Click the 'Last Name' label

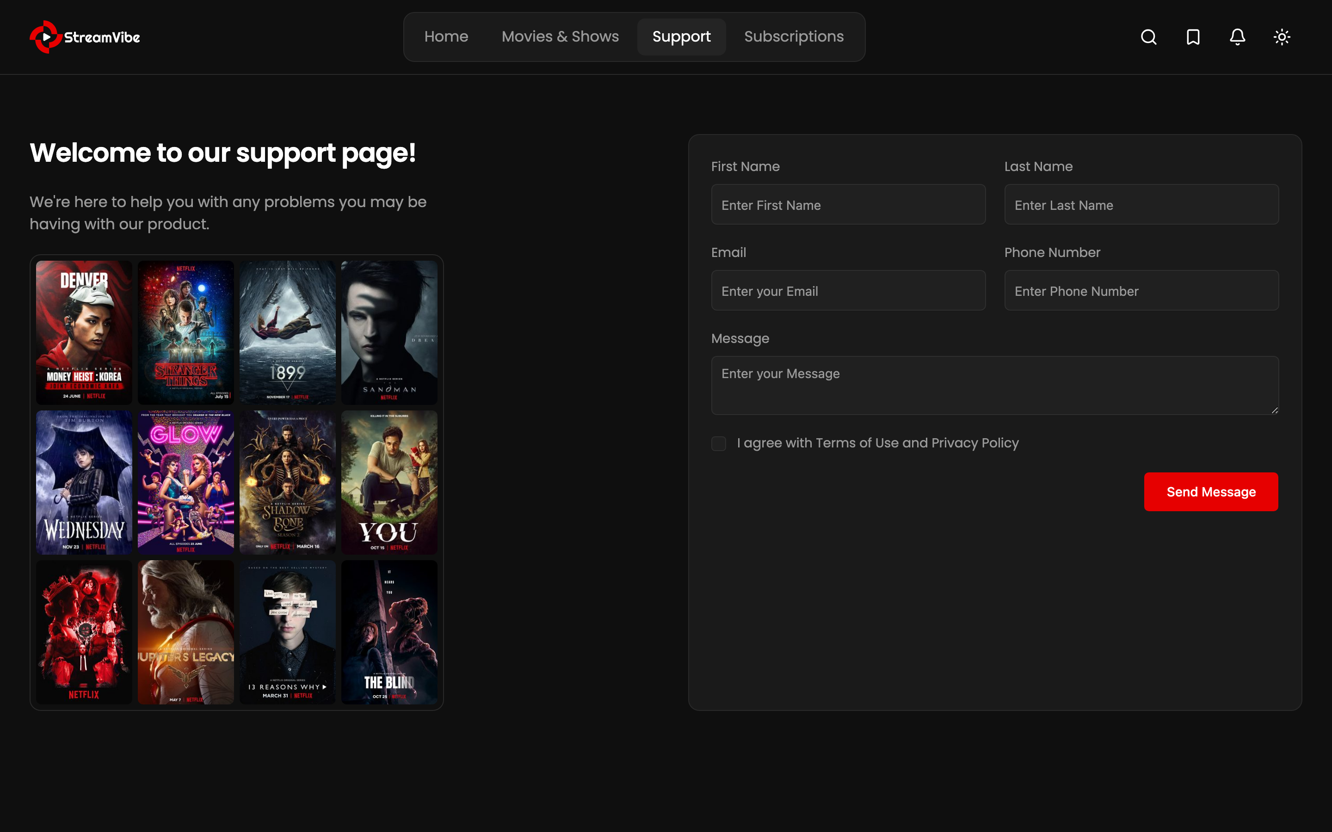tap(1038, 166)
